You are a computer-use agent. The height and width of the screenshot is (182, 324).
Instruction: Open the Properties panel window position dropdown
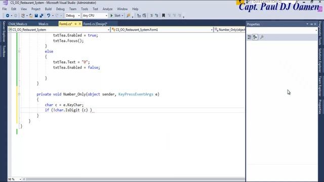307,24
